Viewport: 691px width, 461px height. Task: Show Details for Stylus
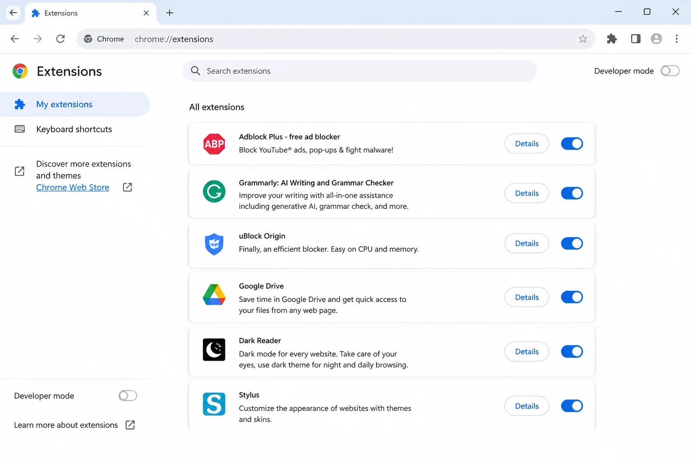point(527,406)
